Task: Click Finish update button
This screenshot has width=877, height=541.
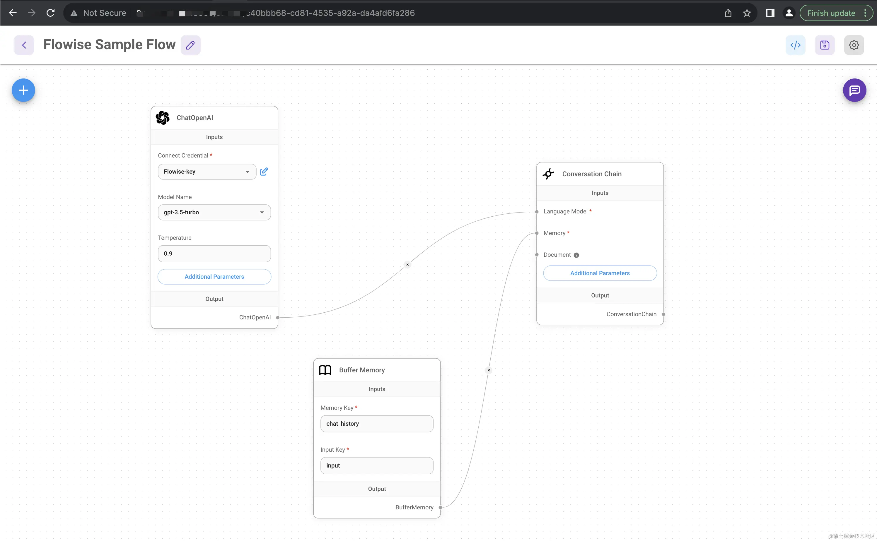Action: coord(831,13)
